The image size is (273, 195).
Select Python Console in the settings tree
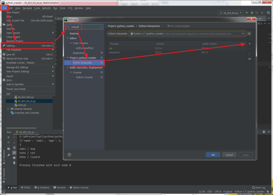pos(84,77)
